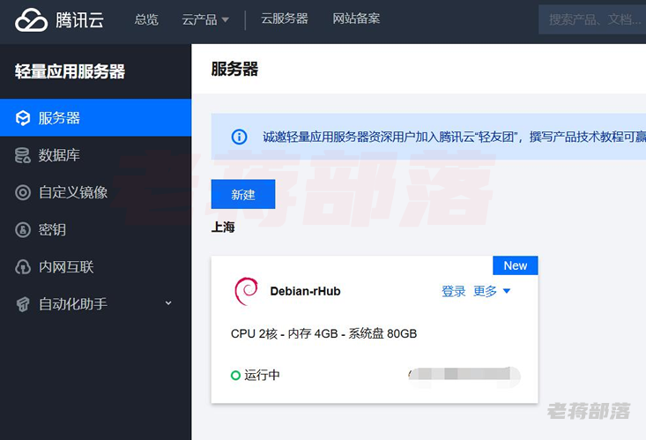Click the 自定义镜像 disc icon
This screenshot has height=440, width=646.
point(23,192)
